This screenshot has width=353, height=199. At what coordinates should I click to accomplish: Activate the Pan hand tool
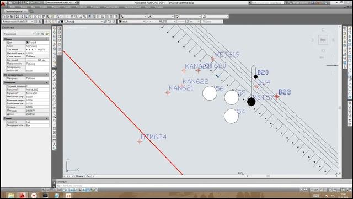point(72,17)
